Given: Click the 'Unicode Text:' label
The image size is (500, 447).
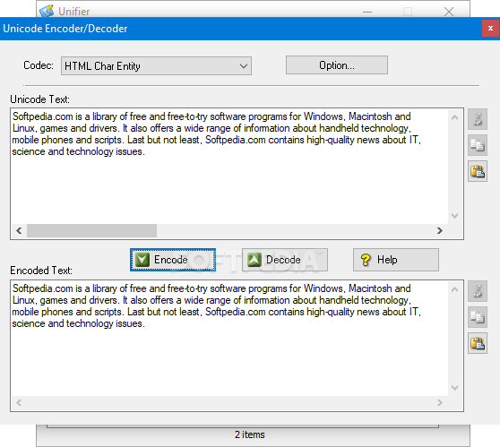Looking at the screenshot, I should [39, 99].
